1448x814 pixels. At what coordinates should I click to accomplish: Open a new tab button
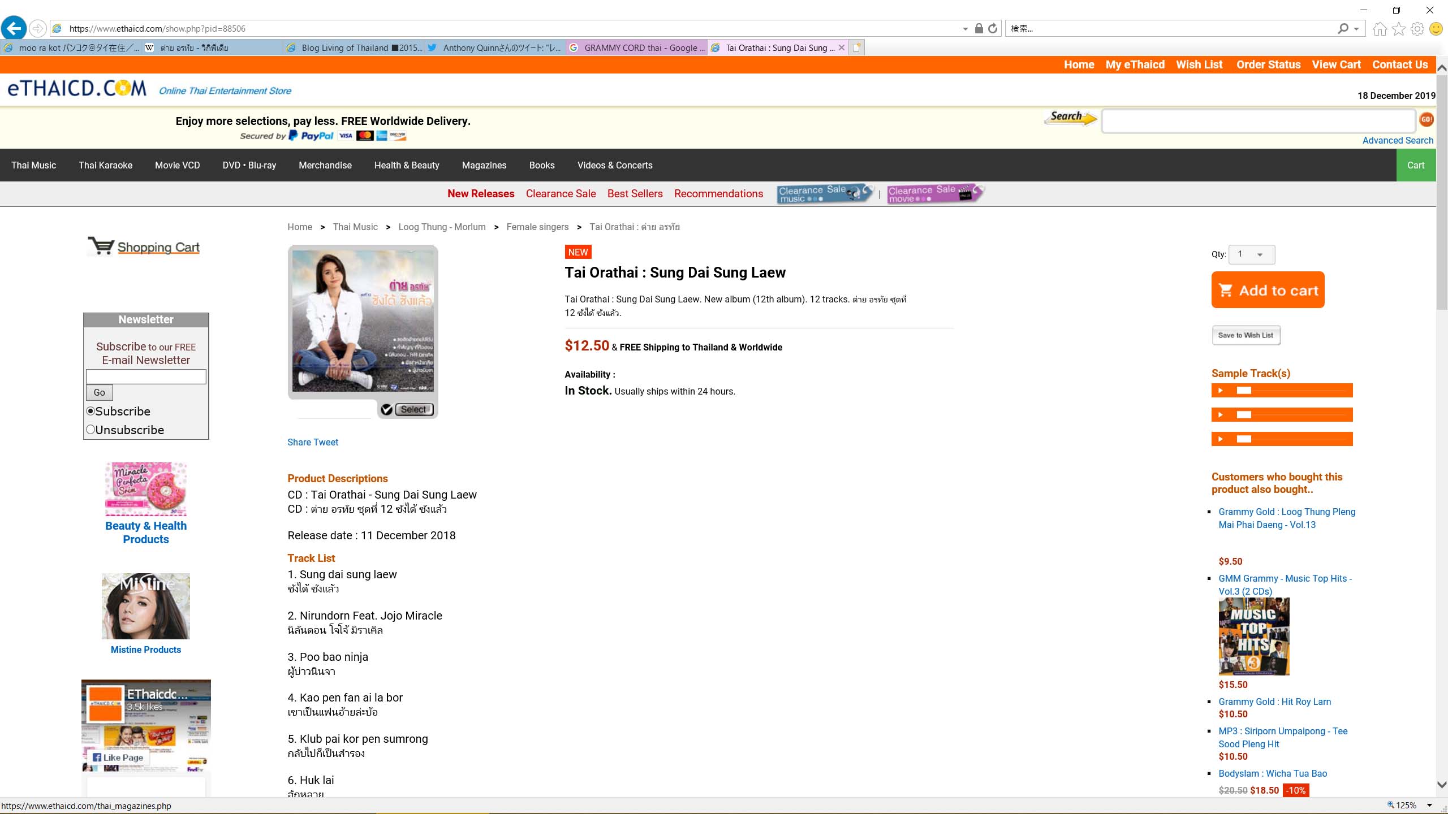coord(856,47)
